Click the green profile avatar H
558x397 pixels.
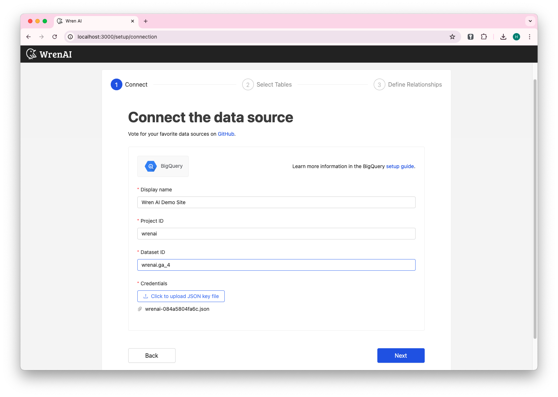[x=516, y=37]
